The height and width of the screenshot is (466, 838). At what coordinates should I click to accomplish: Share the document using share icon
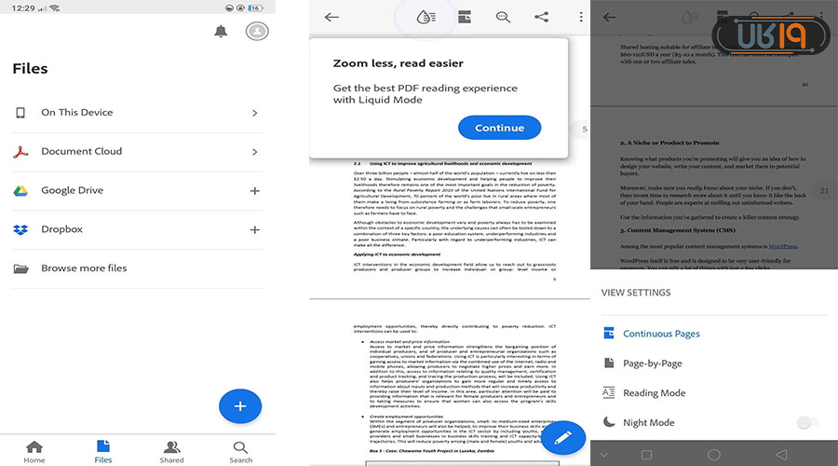tap(541, 17)
